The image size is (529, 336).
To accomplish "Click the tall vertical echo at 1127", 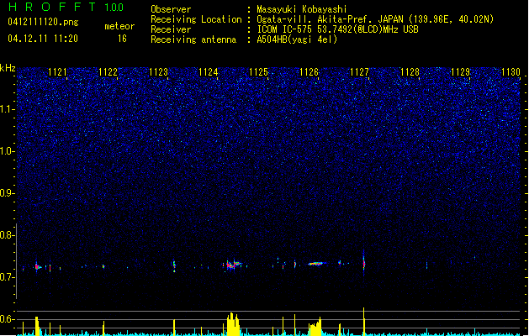I will 363,263.
